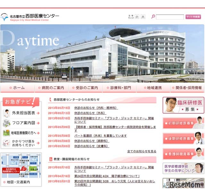Open フロア案内図 building icon link
Screen dimensions: 205x192
6,123
